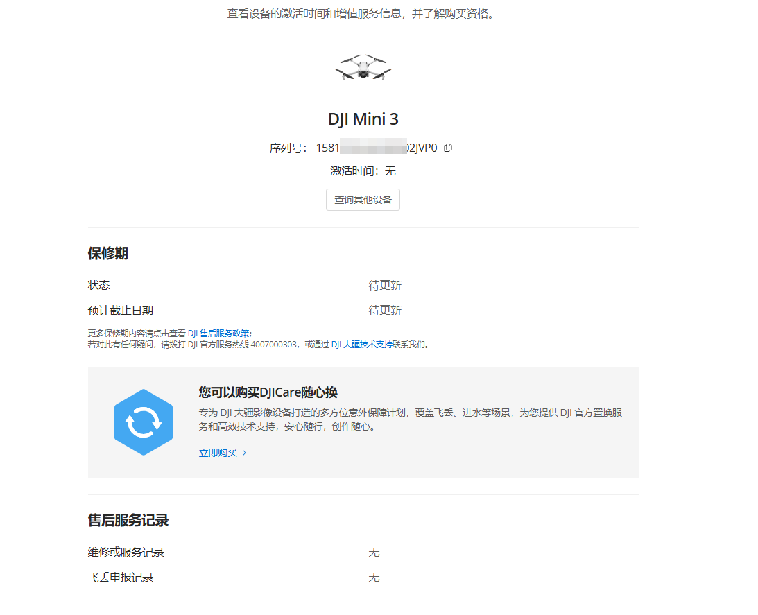Click the 售后服务记录 section heading

point(128,520)
